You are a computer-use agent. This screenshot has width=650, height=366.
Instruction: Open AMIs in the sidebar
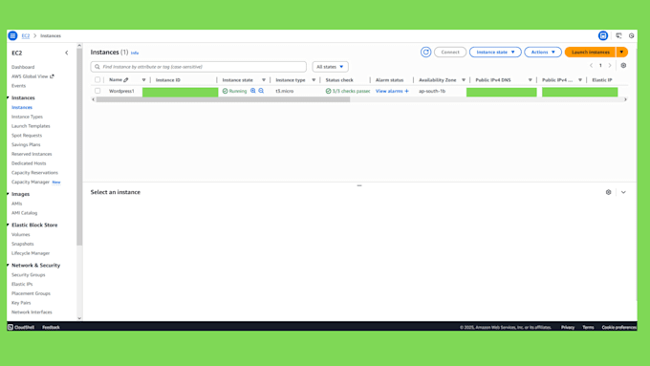[16, 204]
